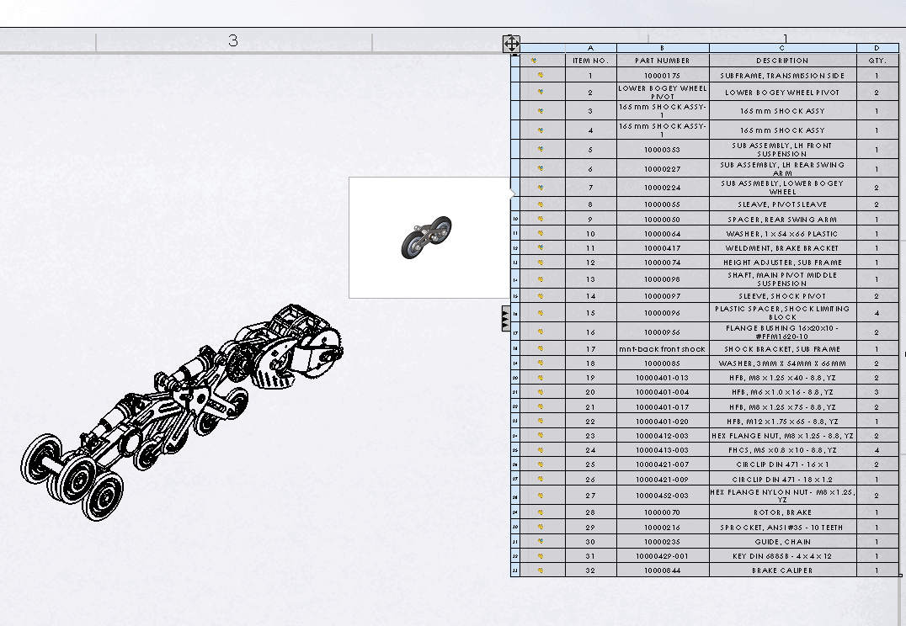This screenshot has height=626, width=906.
Task: Select SHOCK BRACKET, SUB FRAME cell
Action: (x=783, y=349)
